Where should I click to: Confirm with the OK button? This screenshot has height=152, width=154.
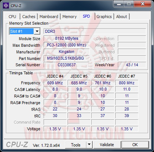[135, 145]
